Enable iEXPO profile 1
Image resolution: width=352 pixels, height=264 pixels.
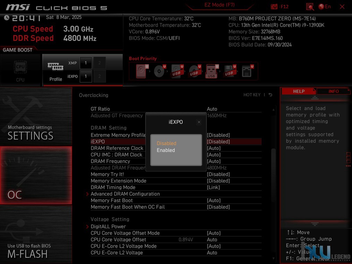[x=86, y=76]
